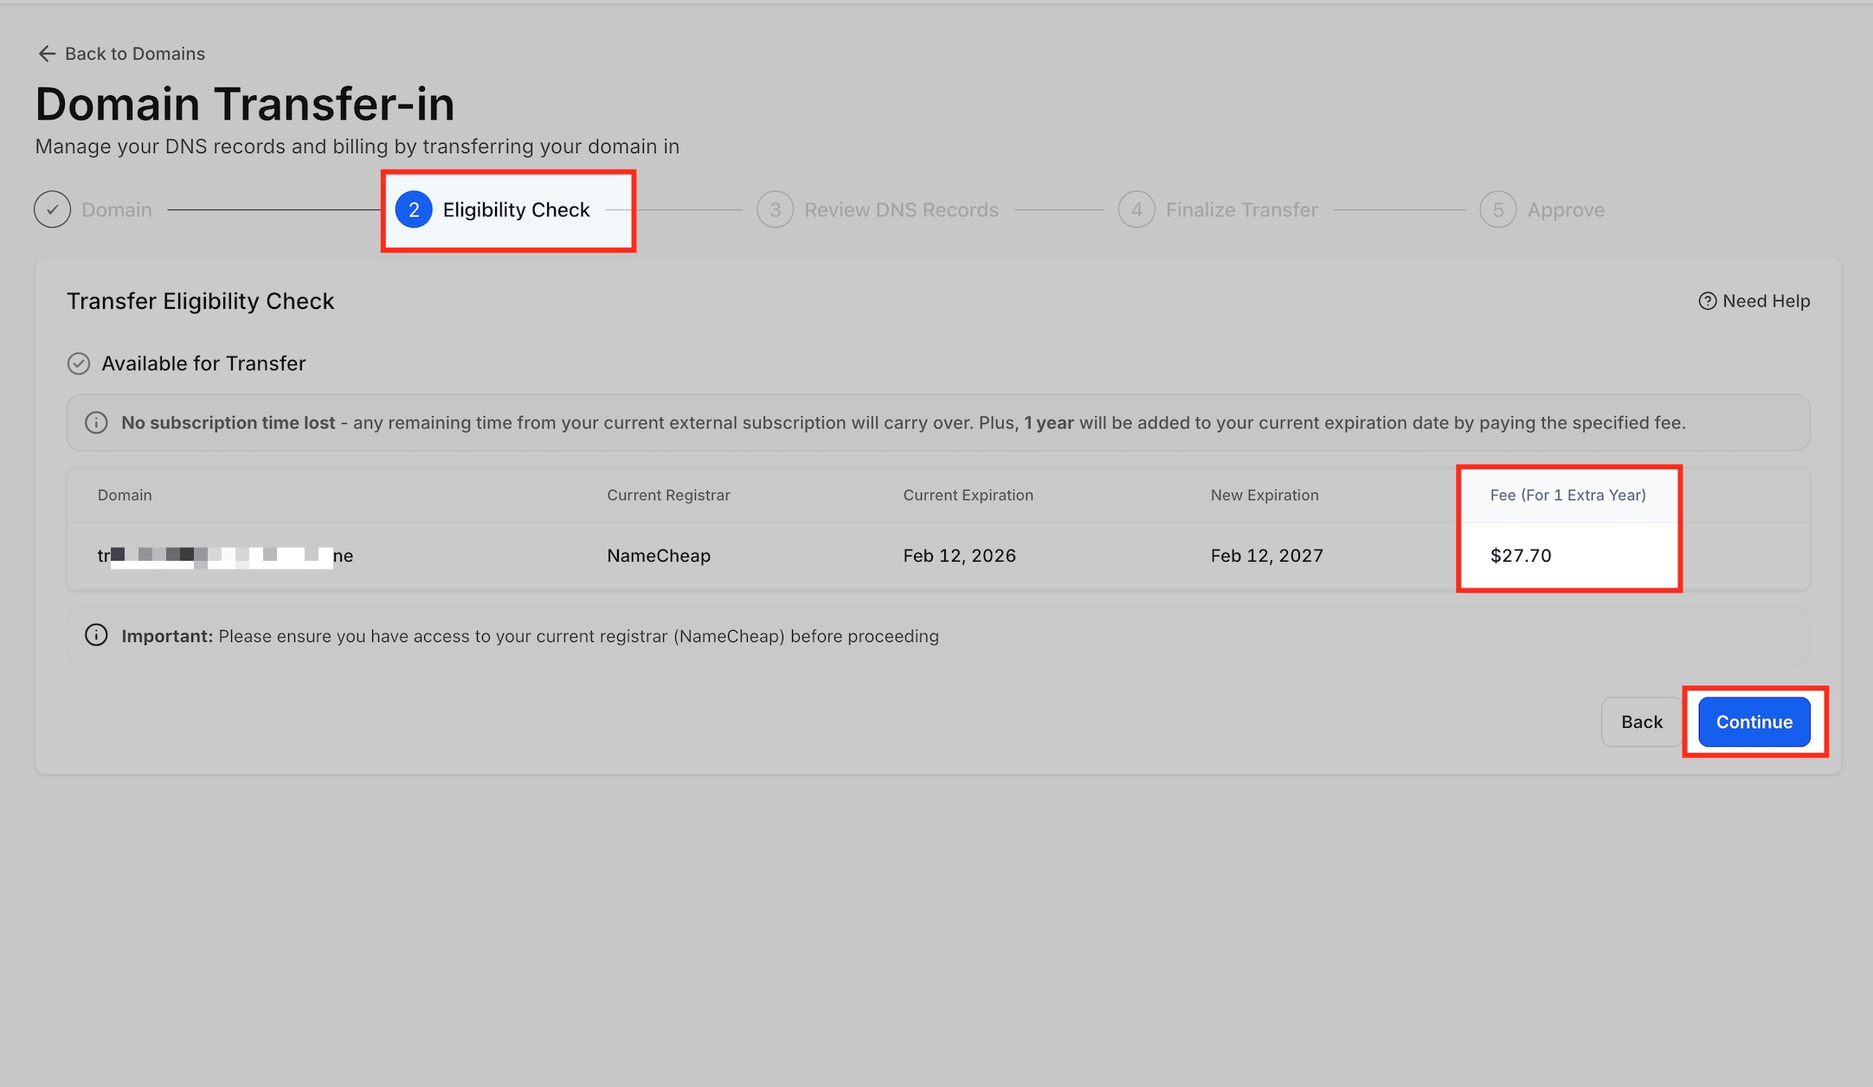The width and height of the screenshot is (1873, 1087).
Task: Click the $27.70 fee value
Action: (1521, 556)
